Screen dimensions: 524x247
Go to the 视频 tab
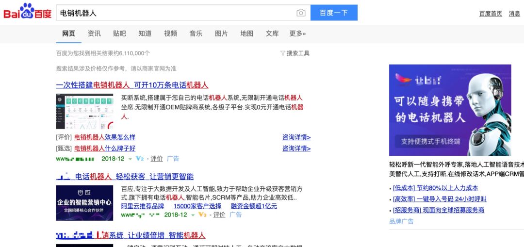coord(170,33)
